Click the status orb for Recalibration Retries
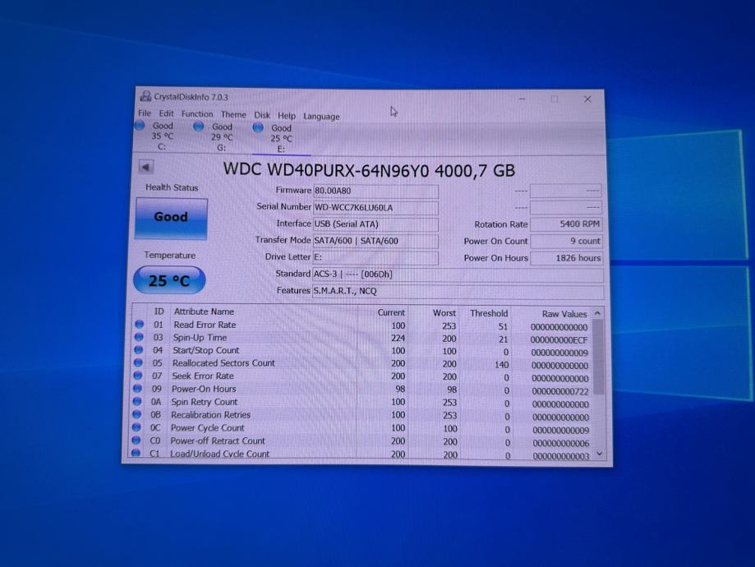The width and height of the screenshot is (755, 567). (136, 414)
